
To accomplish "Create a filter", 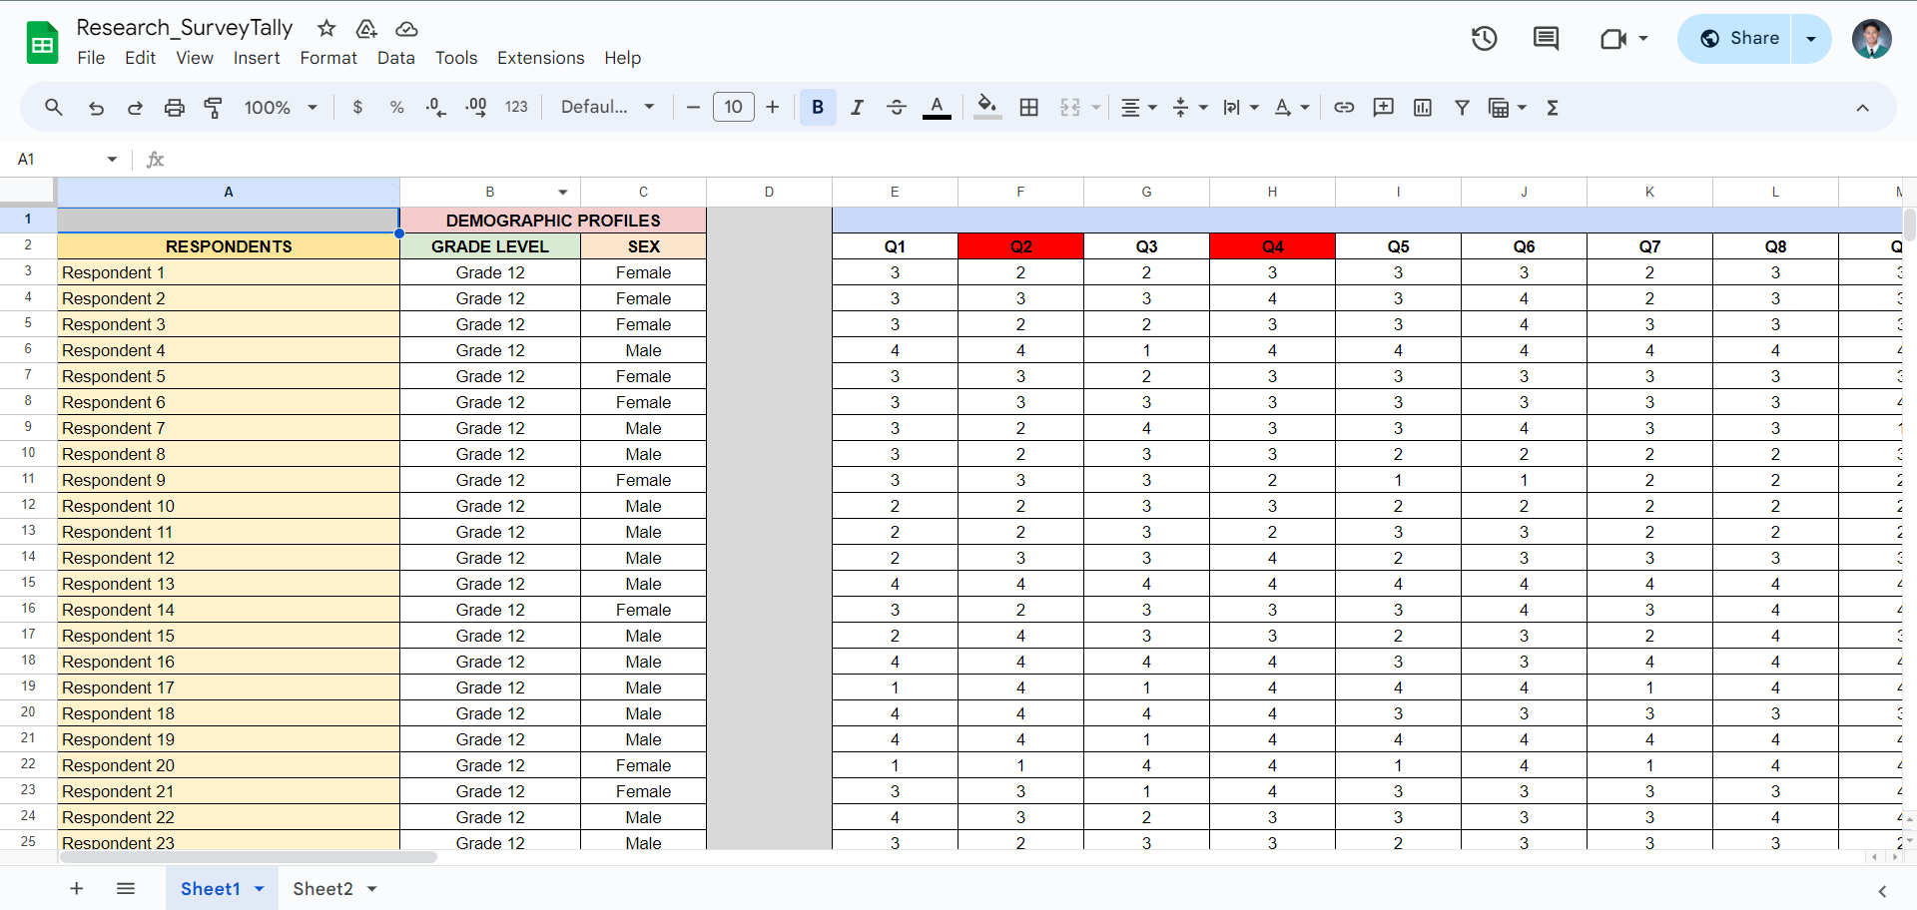I will 1462,107.
